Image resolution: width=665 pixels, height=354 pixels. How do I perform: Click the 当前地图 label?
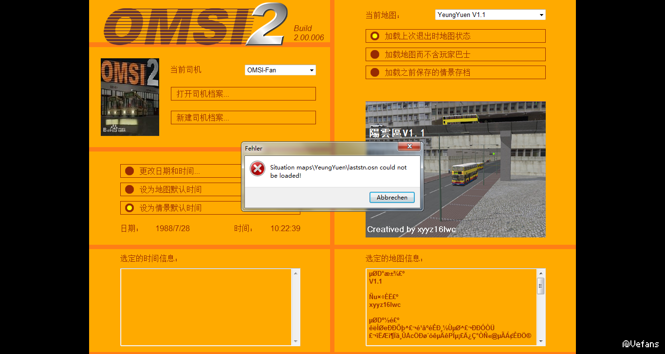click(383, 16)
